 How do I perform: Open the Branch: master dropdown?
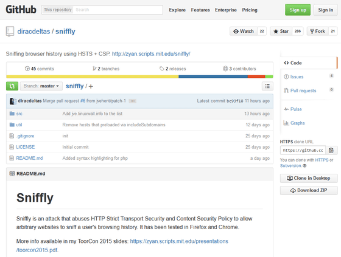(41, 86)
